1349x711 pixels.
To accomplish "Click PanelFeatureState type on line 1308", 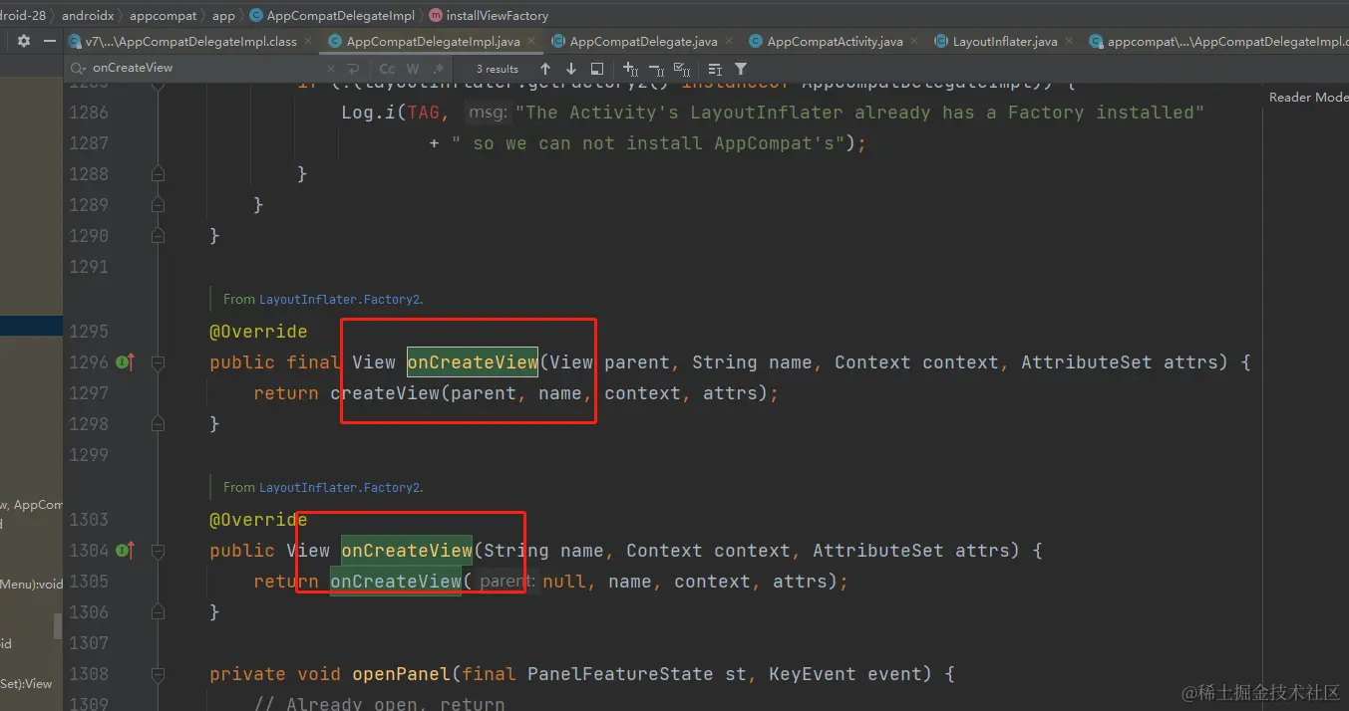I will (620, 674).
